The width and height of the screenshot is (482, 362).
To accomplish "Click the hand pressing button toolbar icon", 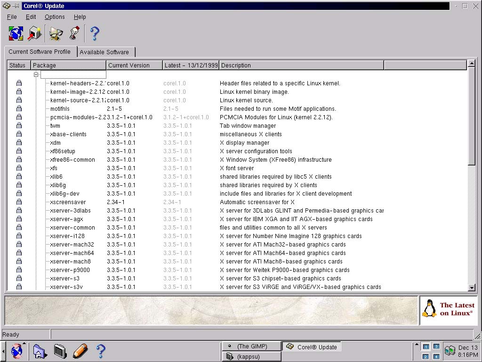I will click(74, 33).
